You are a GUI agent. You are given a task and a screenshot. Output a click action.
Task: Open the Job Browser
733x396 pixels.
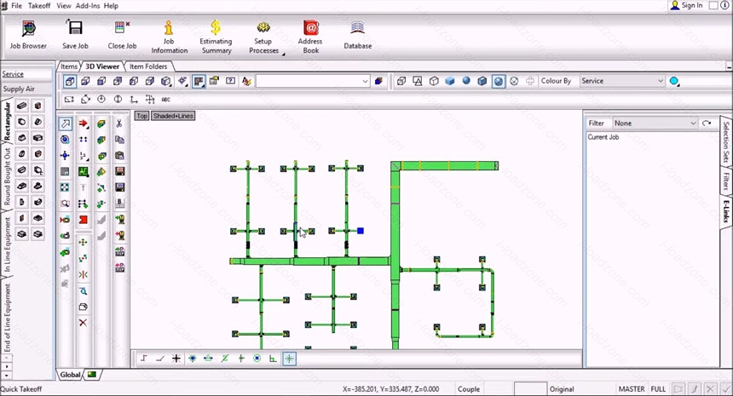click(28, 35)
